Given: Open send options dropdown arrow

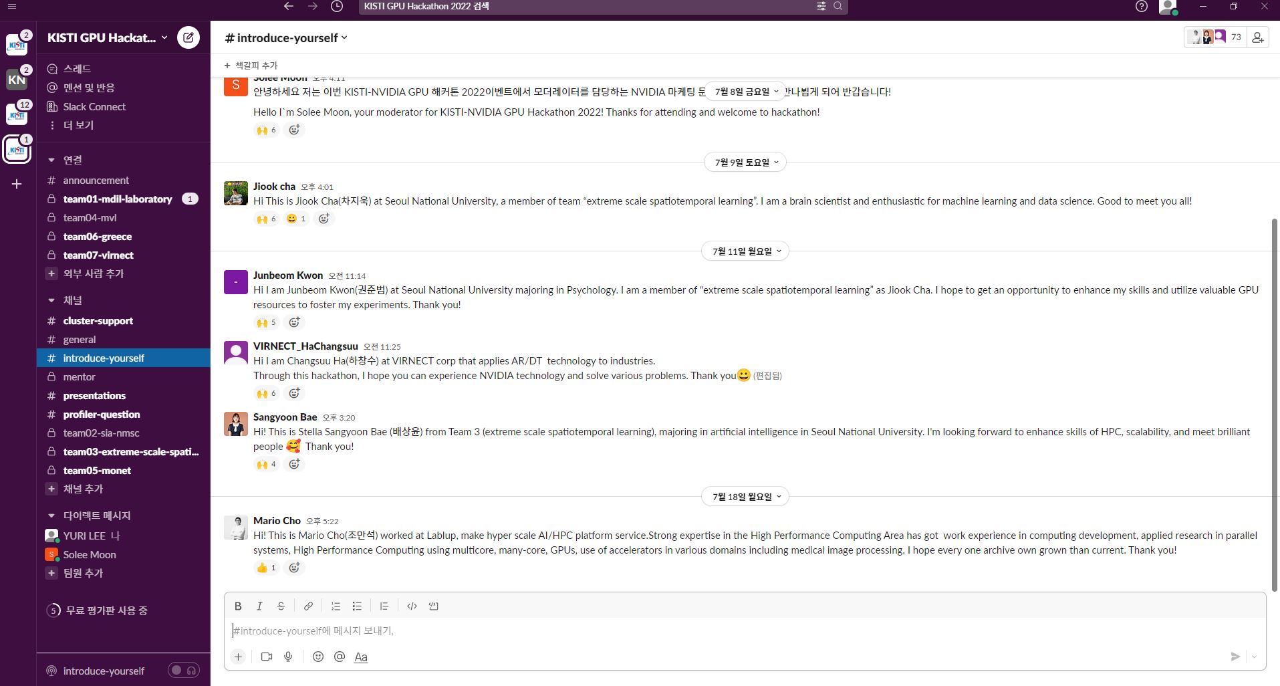Looking at the screenshot, I should [x=1254, y=657].
